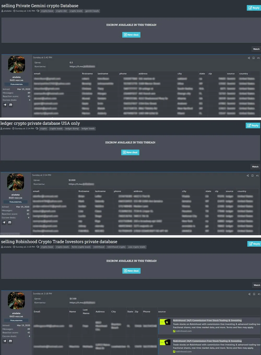The image size is (261, 355).
Task: Share the Gemini thread's first post
Action: [249, 58]
